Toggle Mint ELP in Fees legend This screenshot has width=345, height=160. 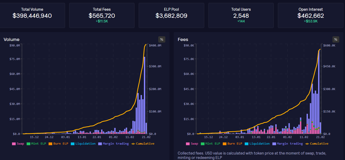(x=210, y=144)
